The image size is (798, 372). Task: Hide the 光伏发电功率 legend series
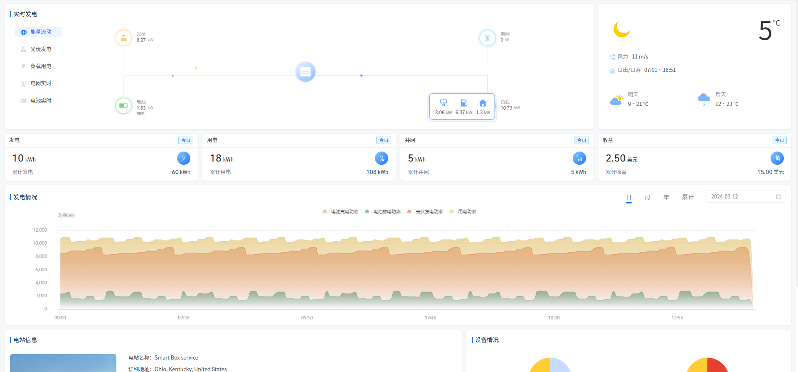pos(424,212)
